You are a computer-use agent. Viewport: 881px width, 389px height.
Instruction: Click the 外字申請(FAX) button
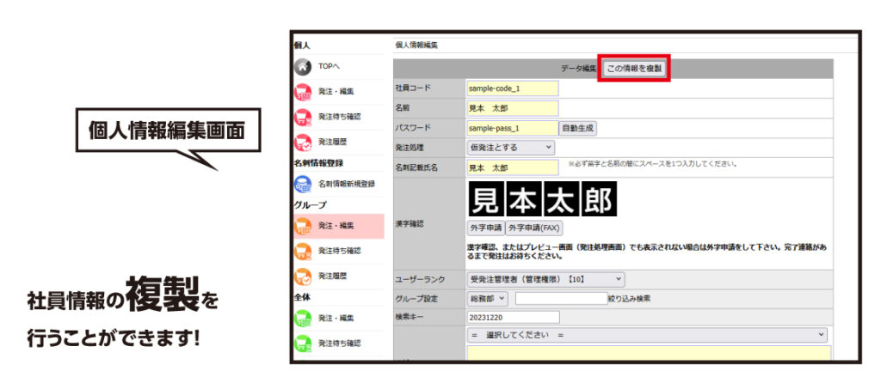click(533, 228)
